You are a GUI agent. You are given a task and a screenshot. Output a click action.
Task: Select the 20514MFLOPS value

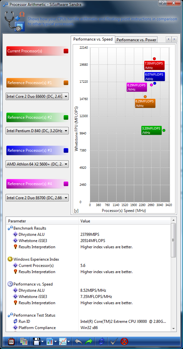click(93, 241)
